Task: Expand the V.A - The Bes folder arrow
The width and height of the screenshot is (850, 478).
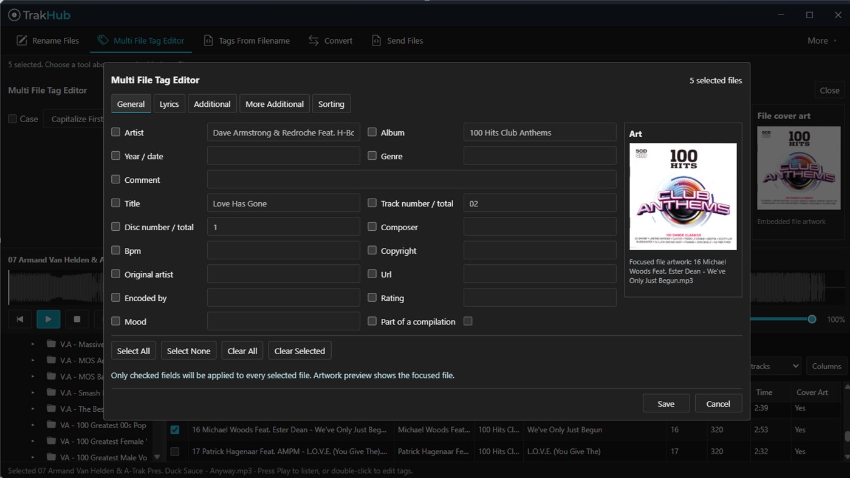Action: pos(33,409)
